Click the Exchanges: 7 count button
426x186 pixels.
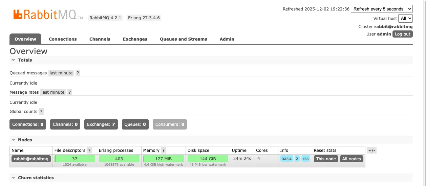point(101,124)
